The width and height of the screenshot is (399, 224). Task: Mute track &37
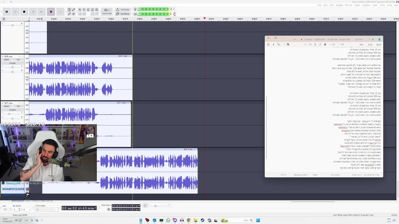point(7,106)
